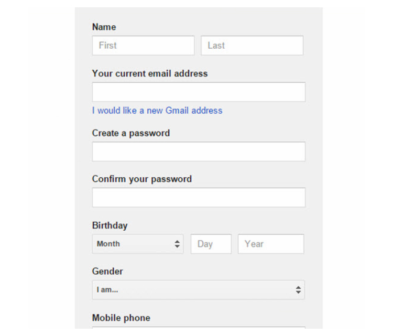393x335 pixels.
Task: Click the 'I am...' gender placeholder text
Action: pyautogui.click(x=107, y=290)
